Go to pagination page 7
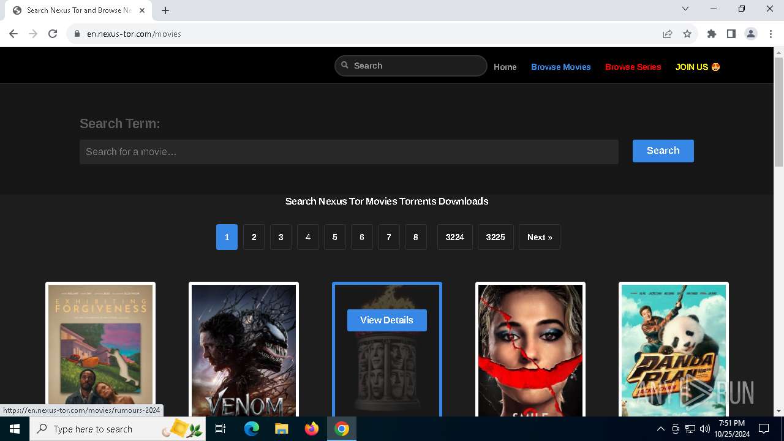Viewport: 784px width, 441px height. pyautogui.click(x=388, y=237)
